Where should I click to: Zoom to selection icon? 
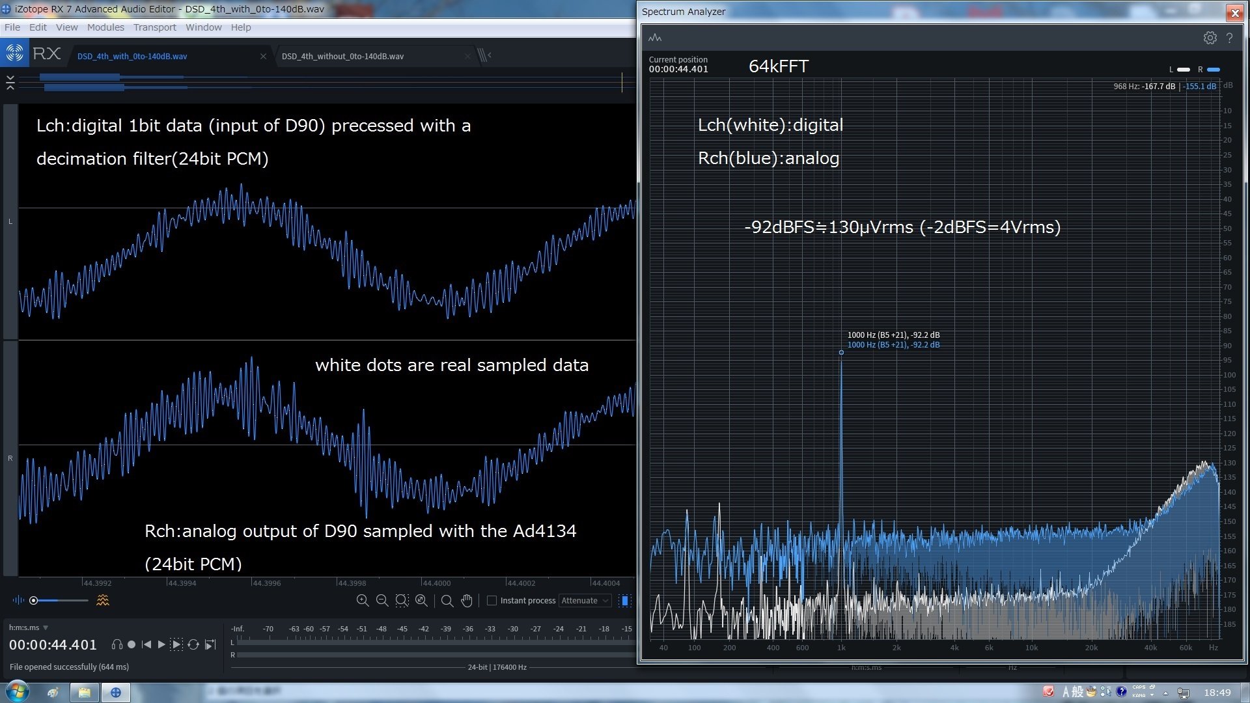pos(402,600)
